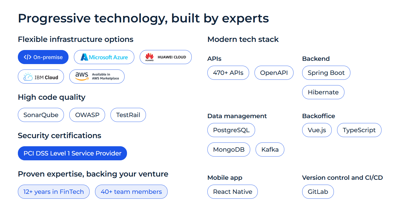Select the PostgreSQL tag

[231, 130]
